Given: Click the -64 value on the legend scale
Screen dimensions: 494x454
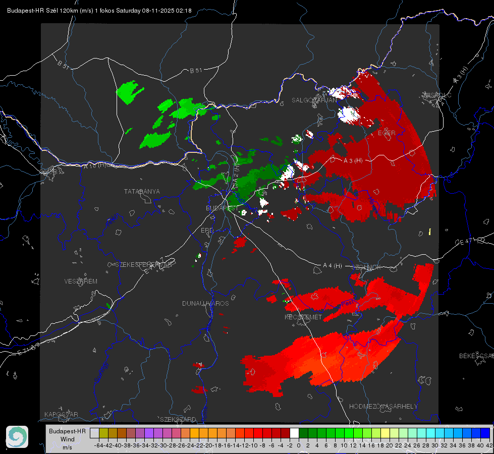Looking at the screenshot, I should 98,445.
